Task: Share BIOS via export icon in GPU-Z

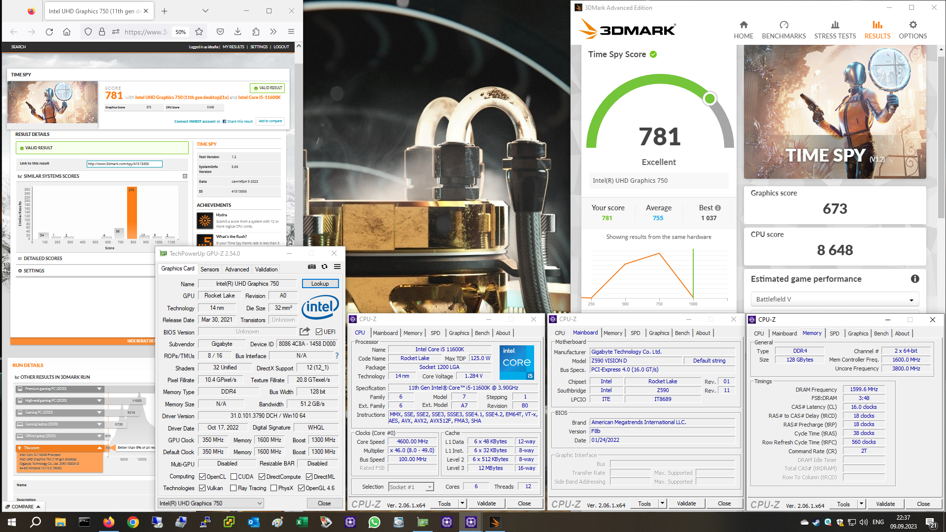Action: click(x=304, y=332)
